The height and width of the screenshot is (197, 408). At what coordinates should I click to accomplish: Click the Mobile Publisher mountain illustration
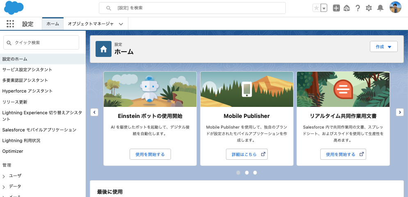click(247, 89)
